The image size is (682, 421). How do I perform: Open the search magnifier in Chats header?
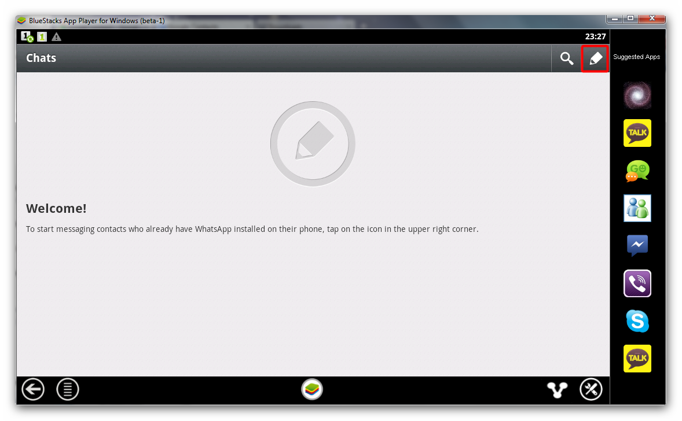[566, 58]
